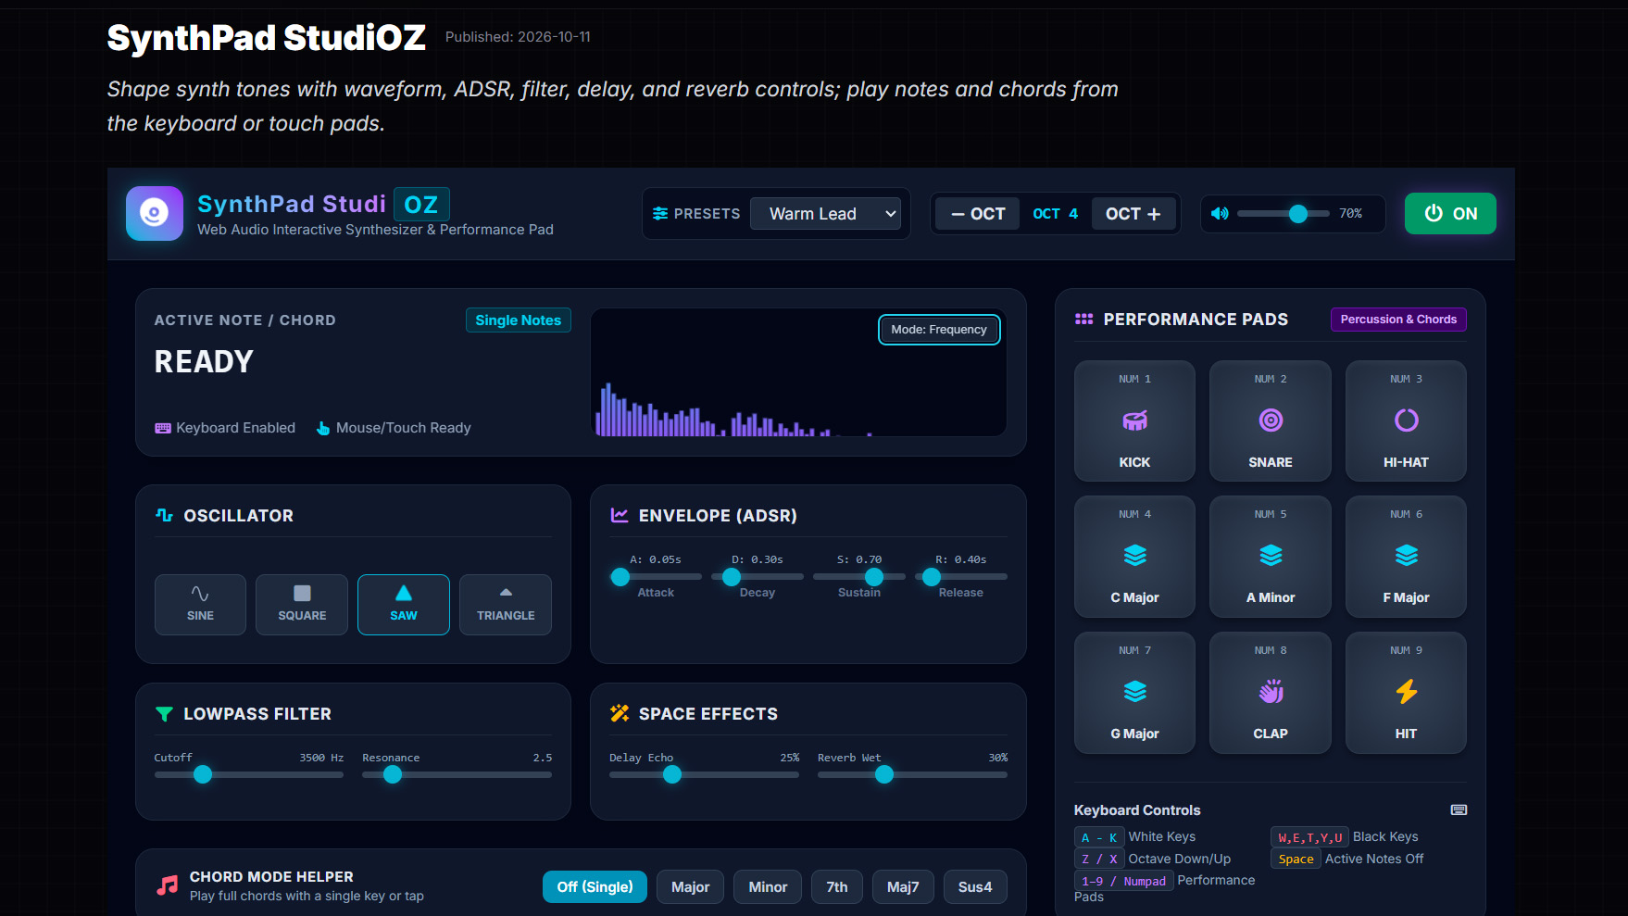
Task: Toggle the Mode: Frequency visualizer button
Action: 939,330
